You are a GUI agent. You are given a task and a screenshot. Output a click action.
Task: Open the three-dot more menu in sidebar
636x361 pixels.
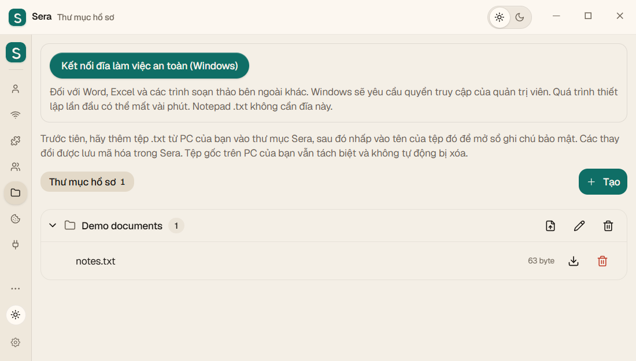pyautogui.click(x=16, y=288)
